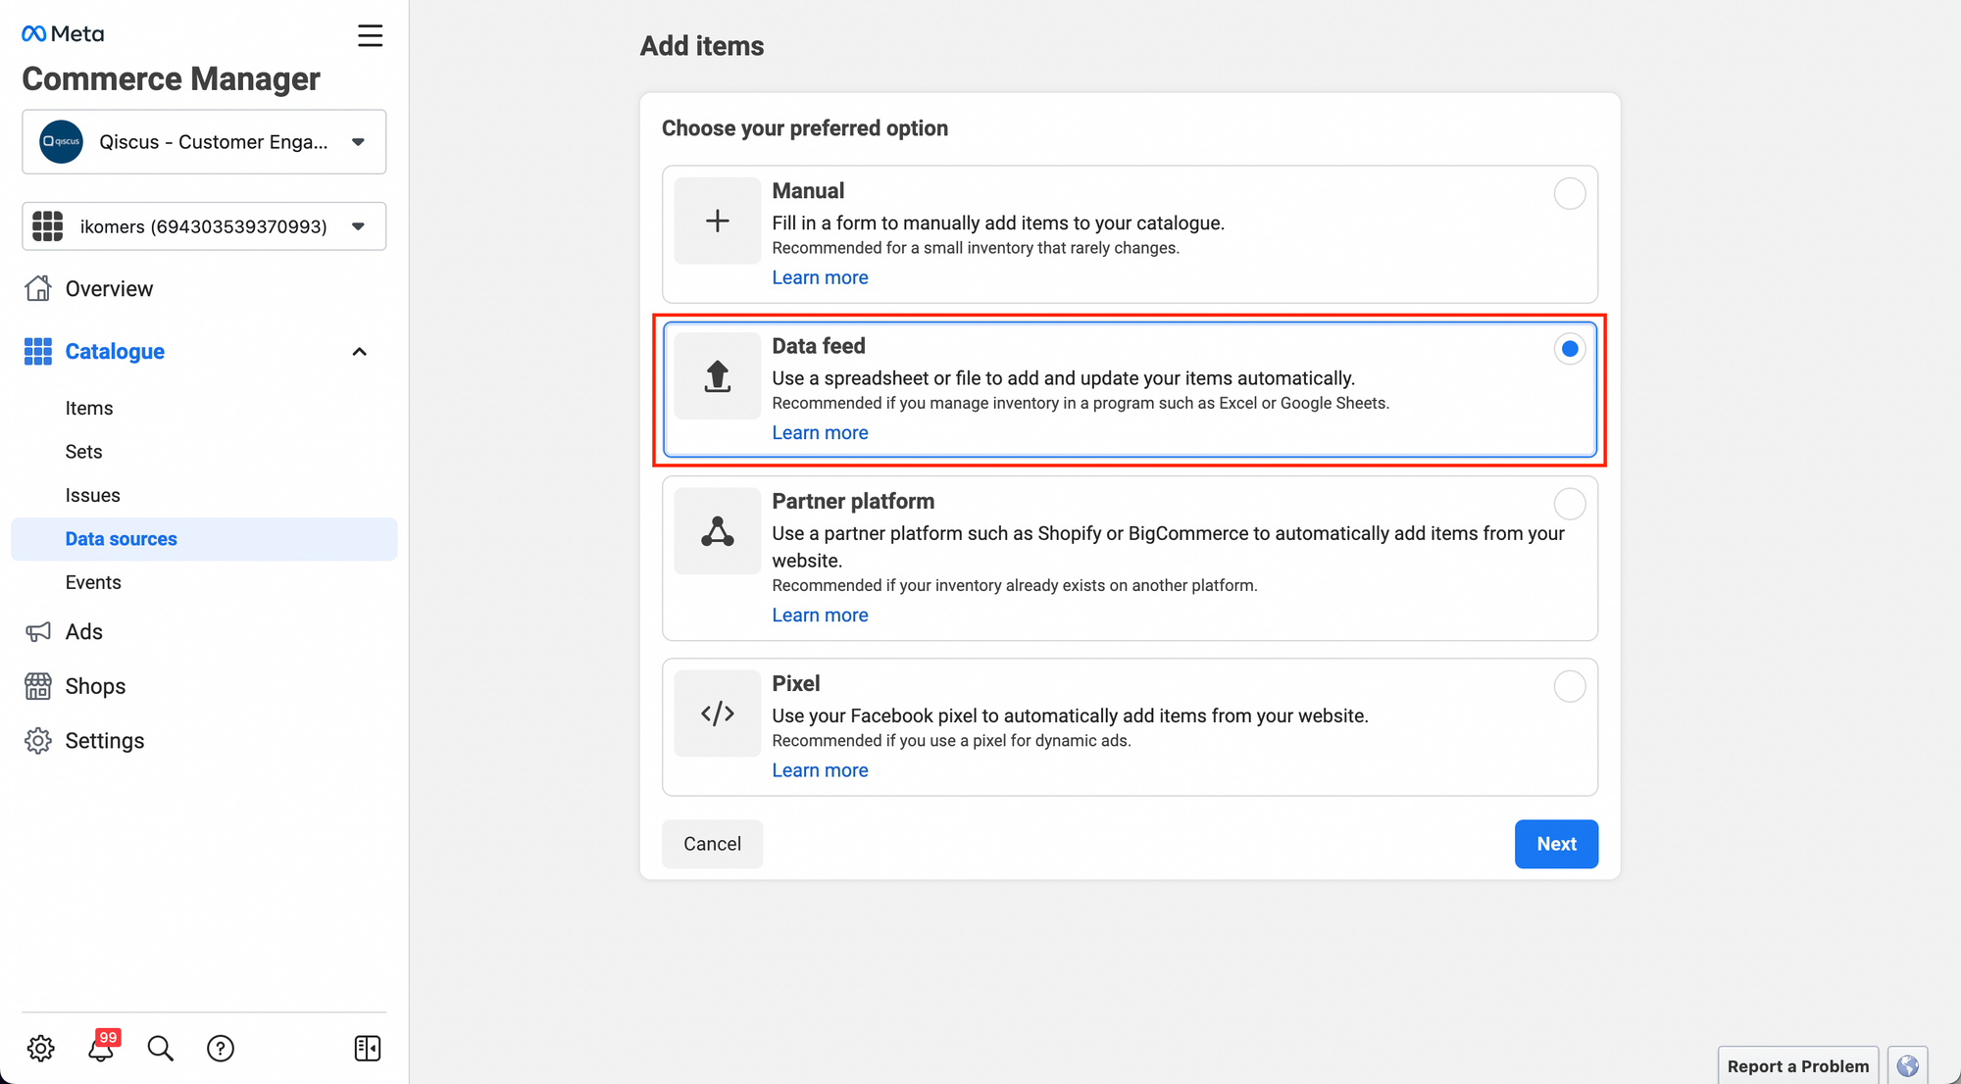This screenshot has height=1084, width=1961.
Task: Select the Pixel radio button
Action: point(1570,686)
